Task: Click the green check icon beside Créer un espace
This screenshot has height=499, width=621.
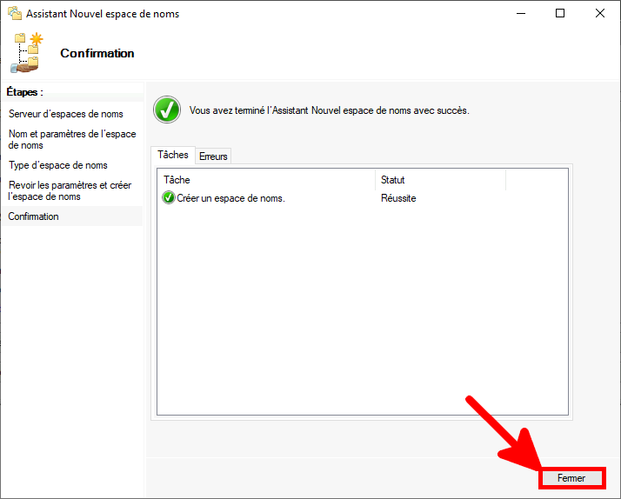Action: click(169, 197)
